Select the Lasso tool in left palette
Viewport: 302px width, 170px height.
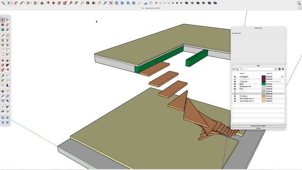pos(8,20)
